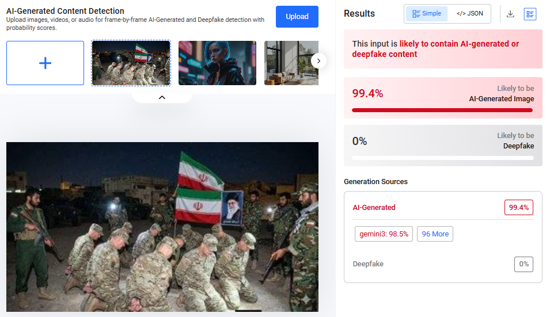Screen dimensions: 550x317
Task: Click the next arrow in thumbnail carousel
Action: pos(318,61)
